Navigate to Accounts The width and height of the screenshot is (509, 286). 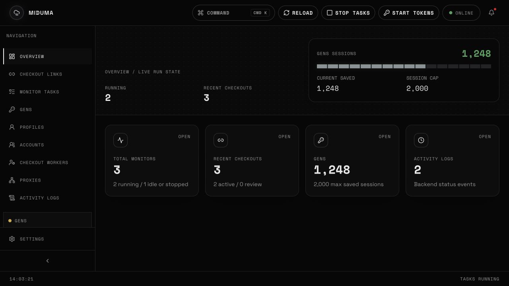[48, 145]
